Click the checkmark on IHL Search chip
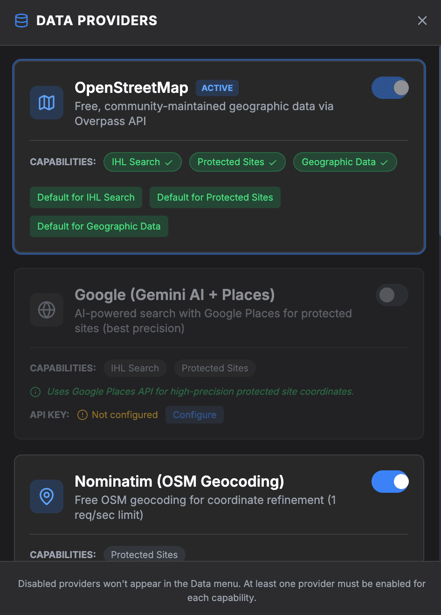441x615 pixels. pyautogui.click(x=169, y=162)
